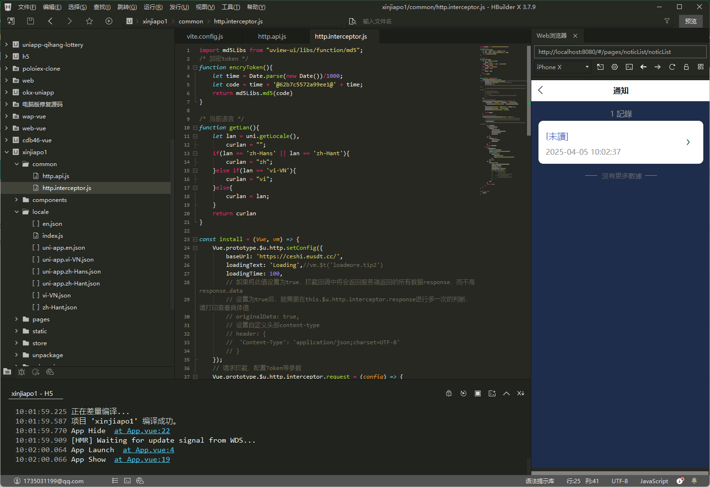Viewport: 710px width, 487px height.
Task: Navigate back in the Web browser
Action: [x=644, y=67]
